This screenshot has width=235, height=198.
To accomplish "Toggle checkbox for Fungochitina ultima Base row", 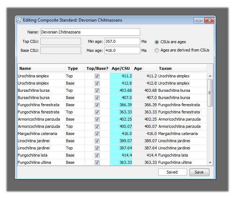I will coord(97,162).
